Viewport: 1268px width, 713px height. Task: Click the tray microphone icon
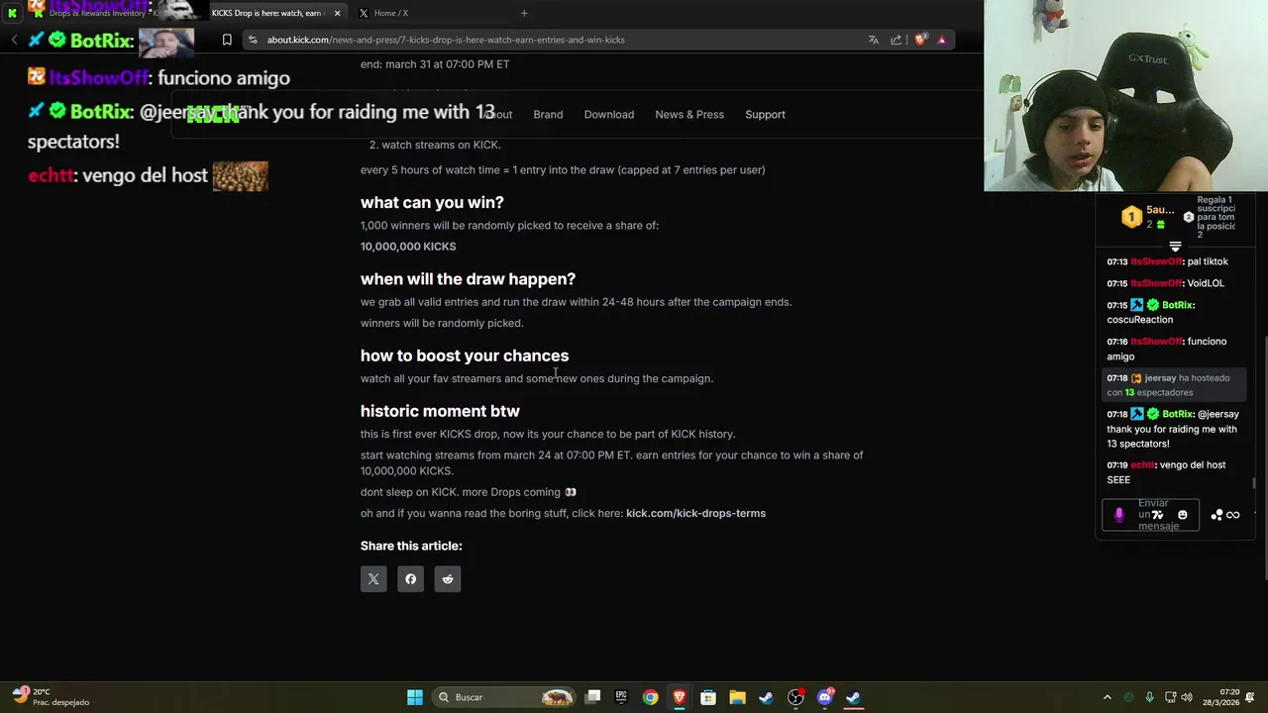coord(1149,697)
